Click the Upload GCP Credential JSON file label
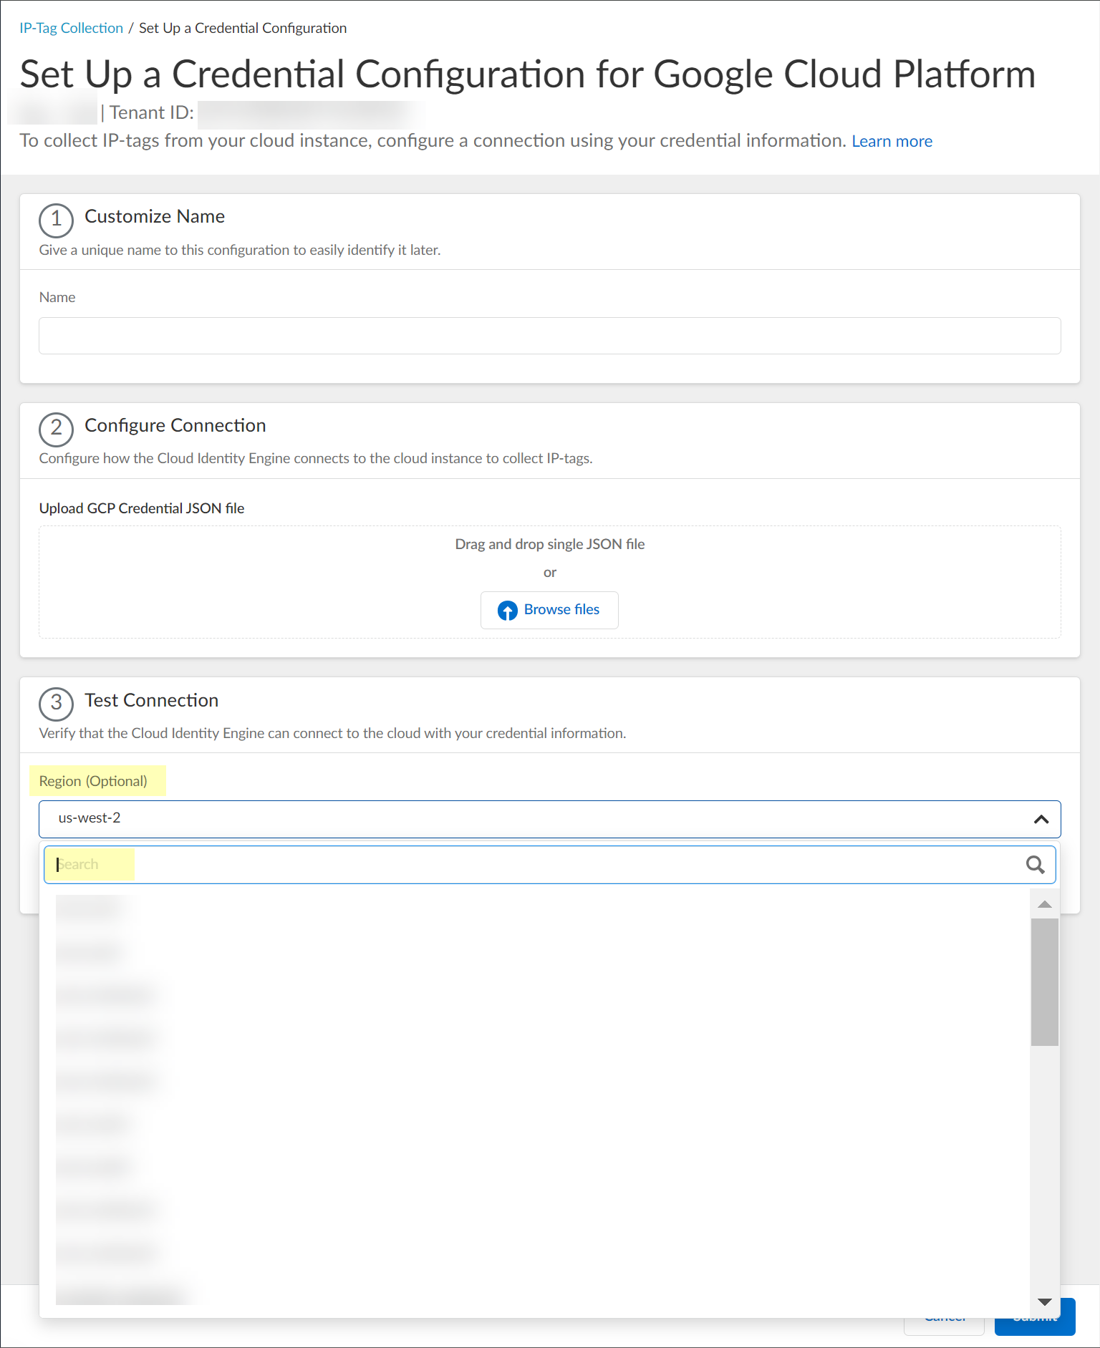The width and height of the screenshot is (1100, 1348). coord(142,508)
